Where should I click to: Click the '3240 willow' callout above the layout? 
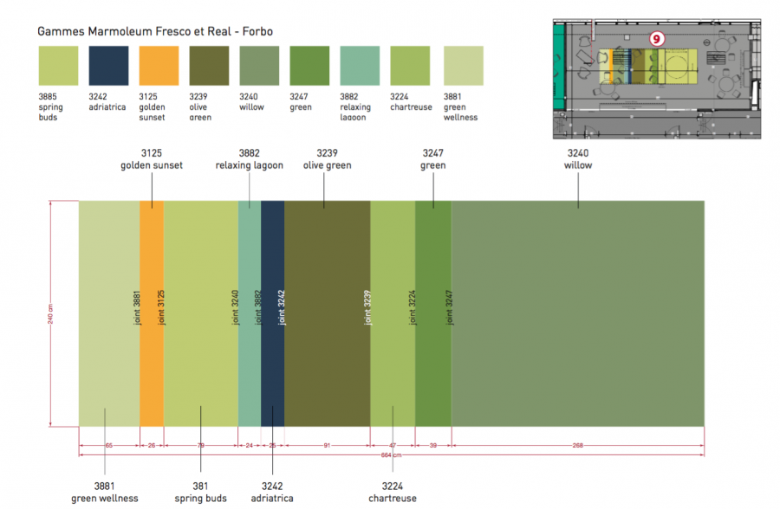pos(578,159)
